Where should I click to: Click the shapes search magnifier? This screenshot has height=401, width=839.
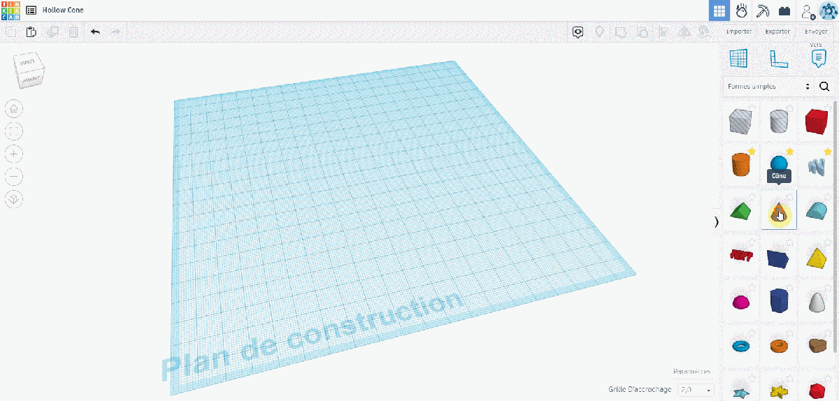pos(824,87)
